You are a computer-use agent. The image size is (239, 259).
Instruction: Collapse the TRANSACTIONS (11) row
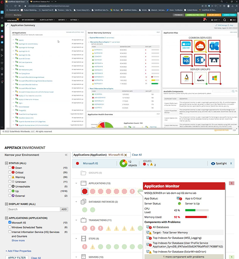[x=76, y=220]
